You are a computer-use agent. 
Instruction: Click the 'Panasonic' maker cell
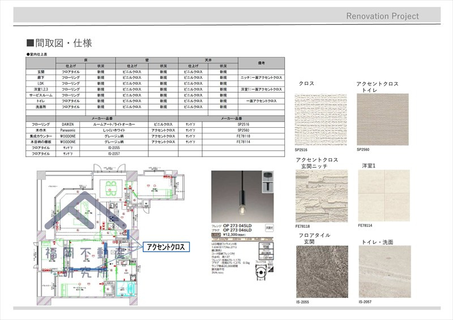67,130
